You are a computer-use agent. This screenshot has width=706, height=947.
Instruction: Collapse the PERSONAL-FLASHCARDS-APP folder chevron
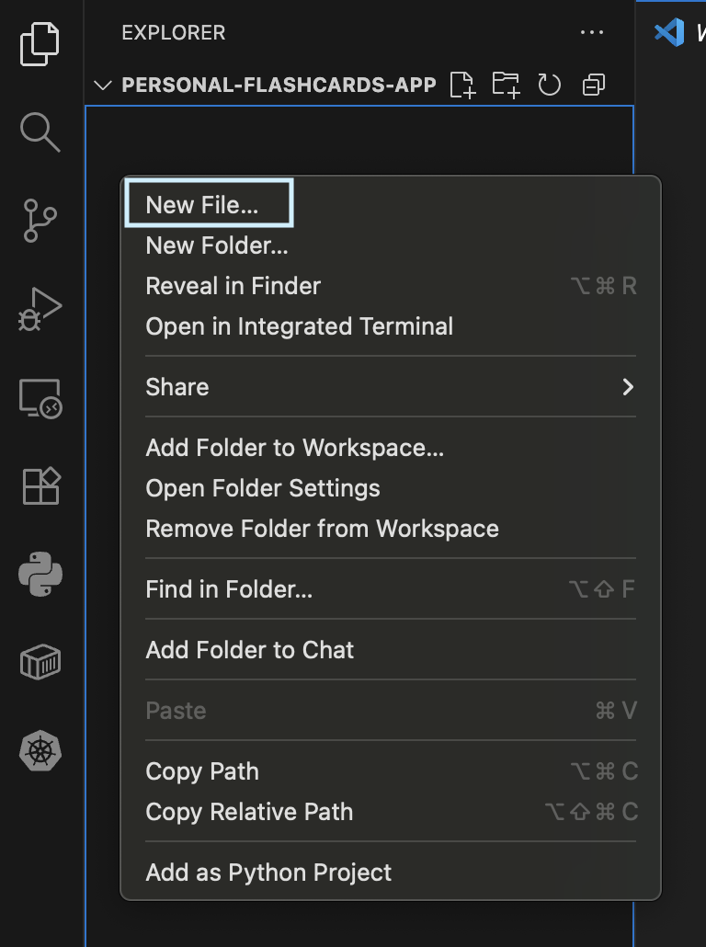(x=103, y=85)
